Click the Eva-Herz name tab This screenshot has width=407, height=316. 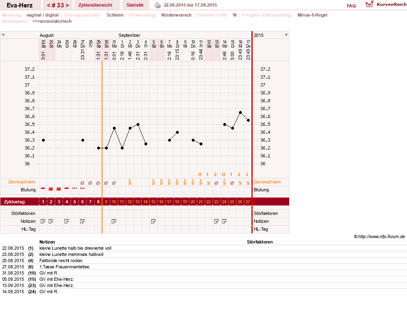20,5
